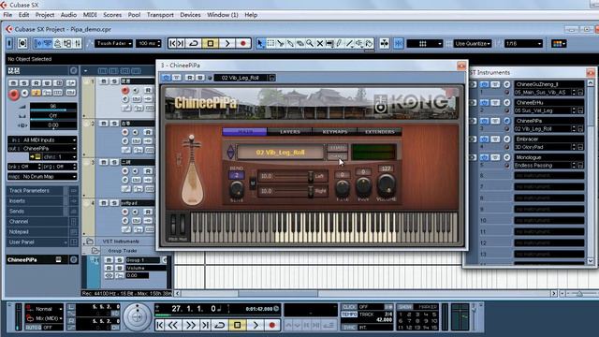This screenshot has height=337, width=599.
Task: Mute track 1 in track list
Action: tap(104, 81)
